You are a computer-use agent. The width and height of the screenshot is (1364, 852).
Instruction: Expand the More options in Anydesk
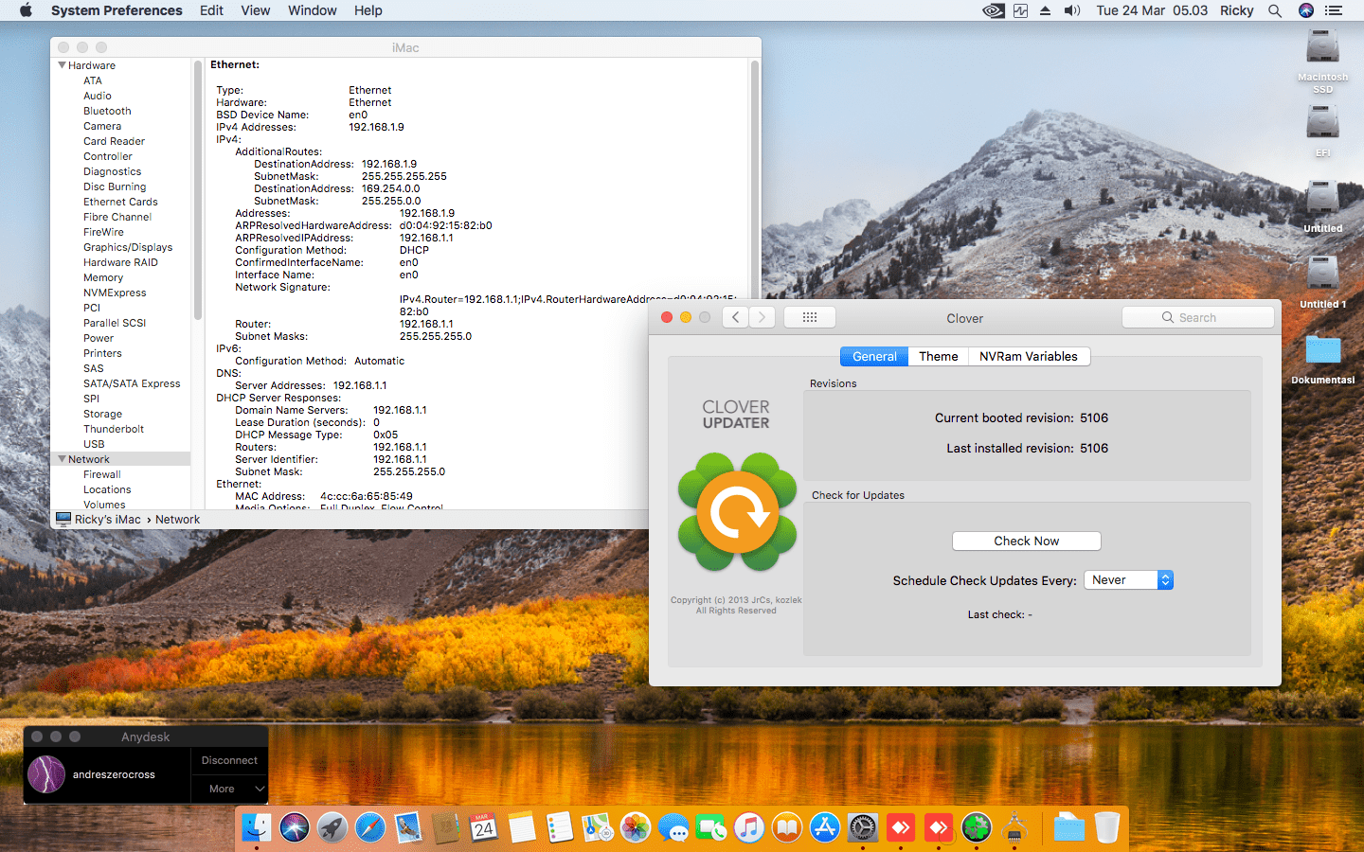230,789
